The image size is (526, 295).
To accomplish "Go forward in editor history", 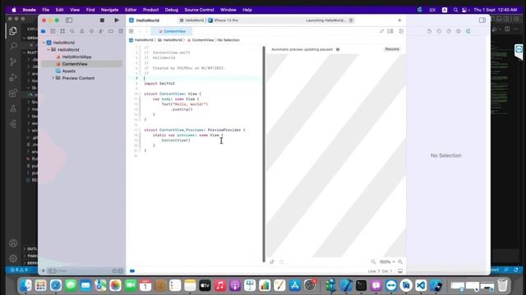I will pos(146,31).
